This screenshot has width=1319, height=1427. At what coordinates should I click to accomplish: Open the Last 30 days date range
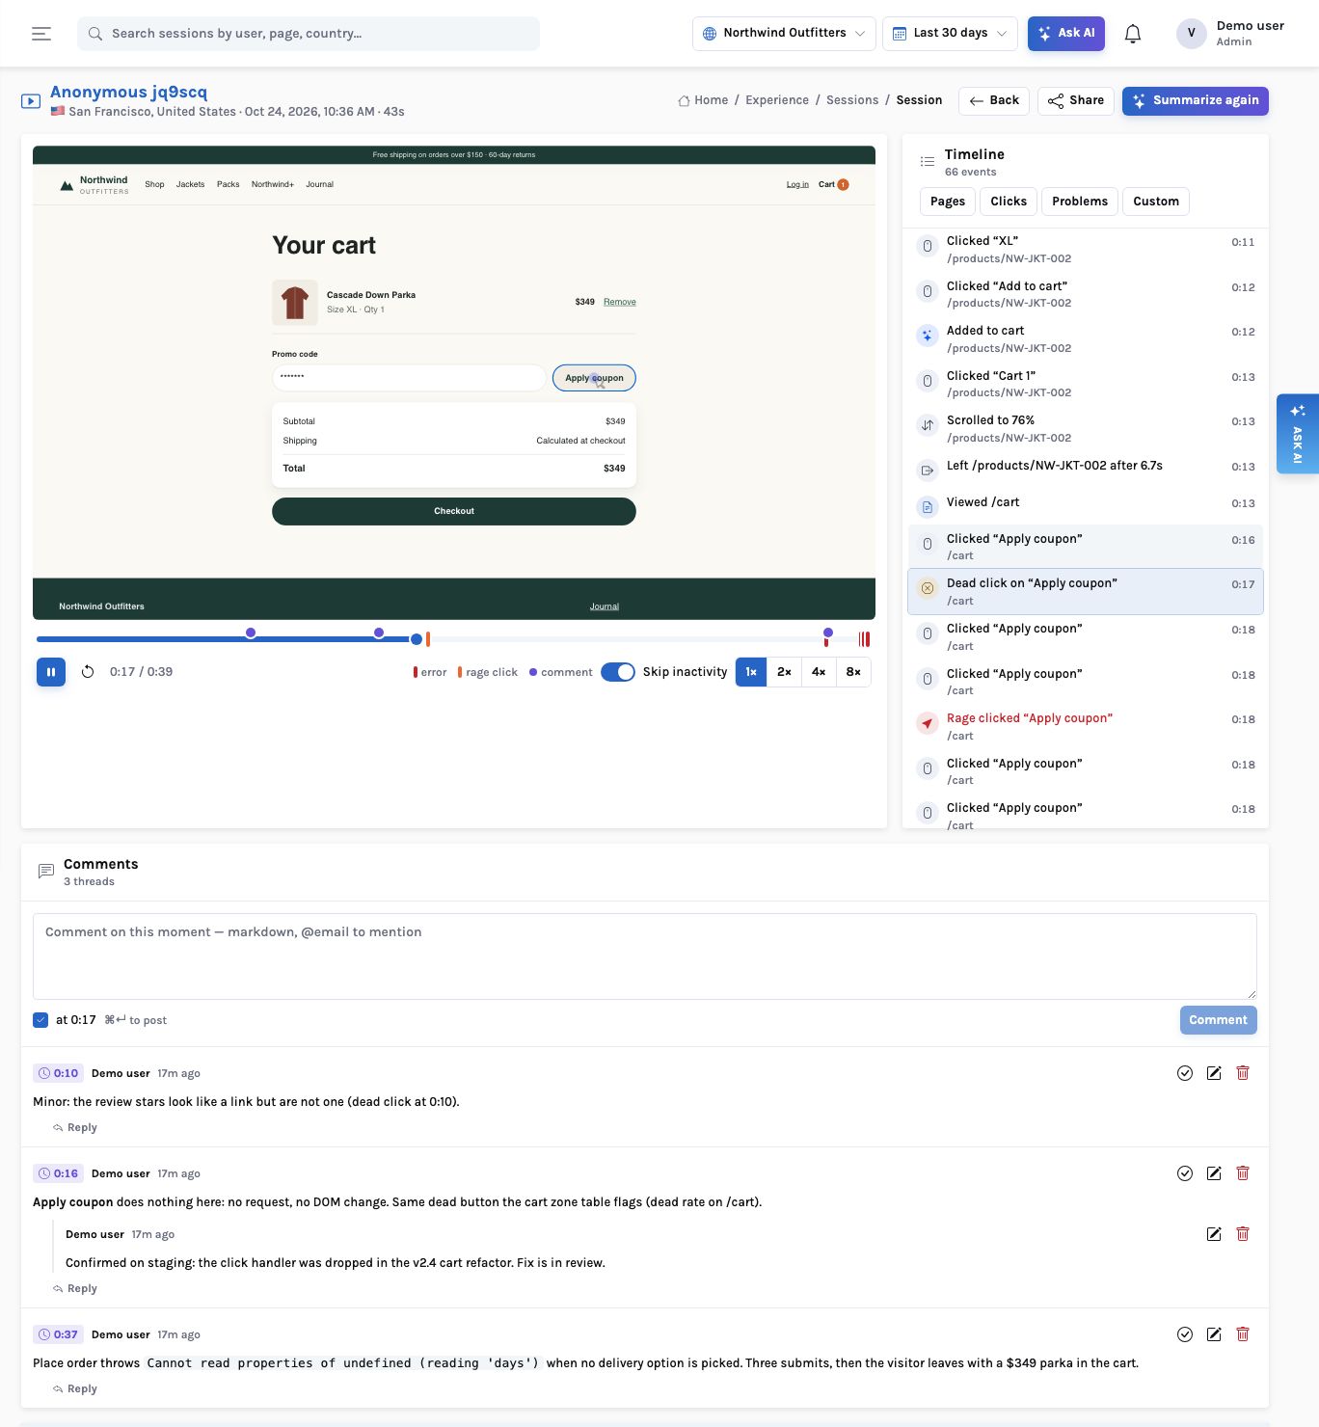tap(950, 34)
